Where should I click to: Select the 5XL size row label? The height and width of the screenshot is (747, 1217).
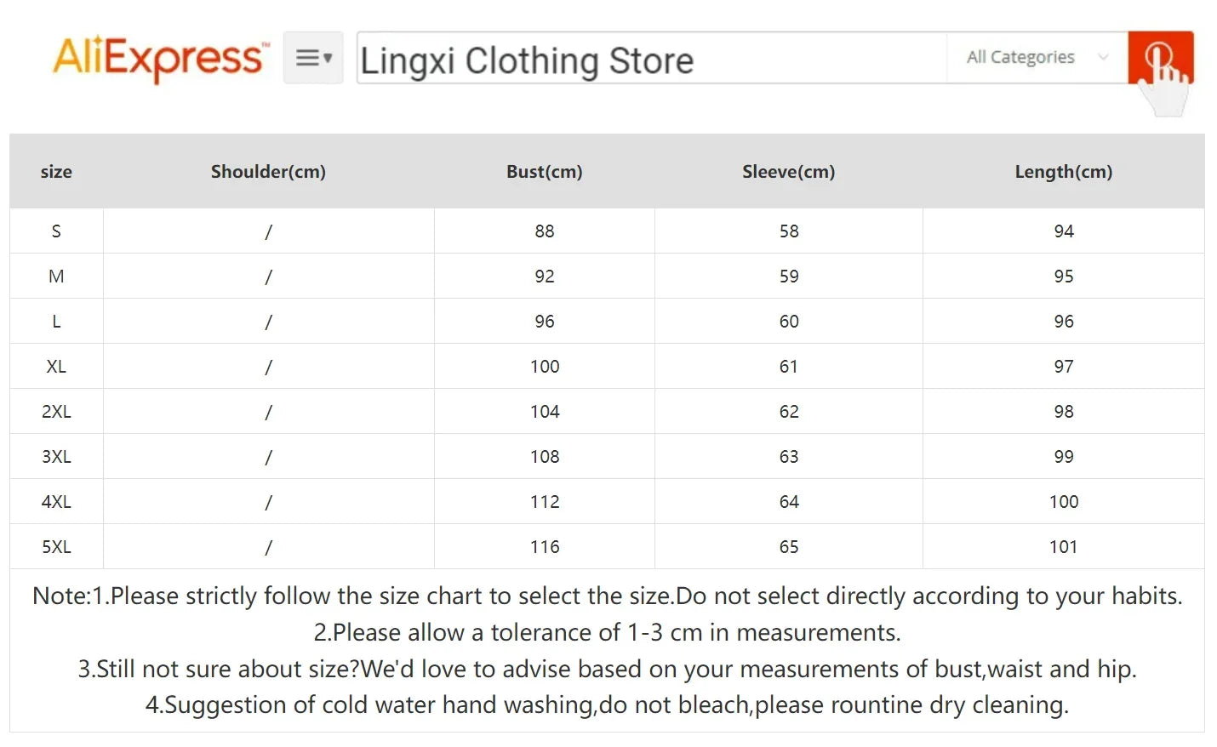pyautogui.click(x=56, y=547)
